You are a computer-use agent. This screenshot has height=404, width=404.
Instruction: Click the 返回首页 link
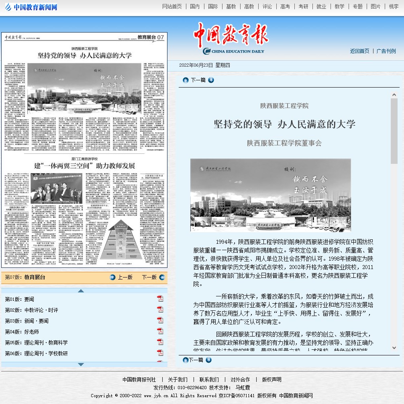(x=359, y=51)
